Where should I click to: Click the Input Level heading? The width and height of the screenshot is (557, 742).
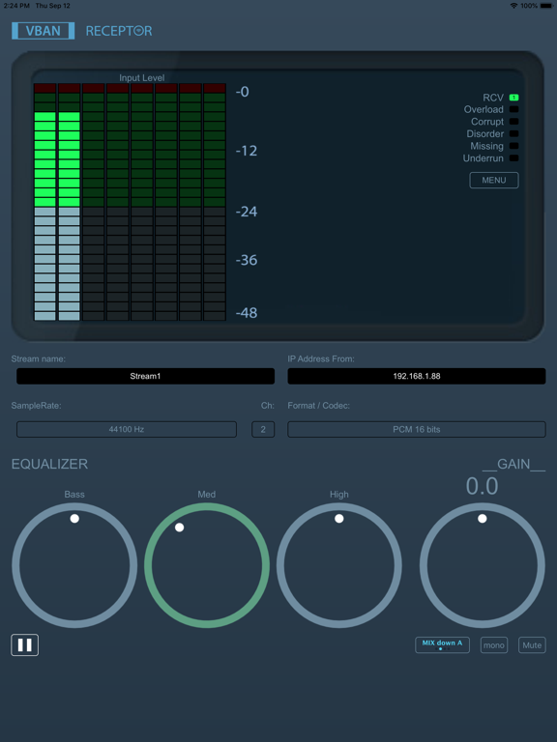point(141,77)
